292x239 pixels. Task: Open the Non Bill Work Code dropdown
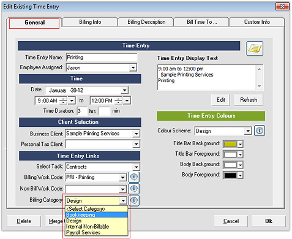pos(122,189)
